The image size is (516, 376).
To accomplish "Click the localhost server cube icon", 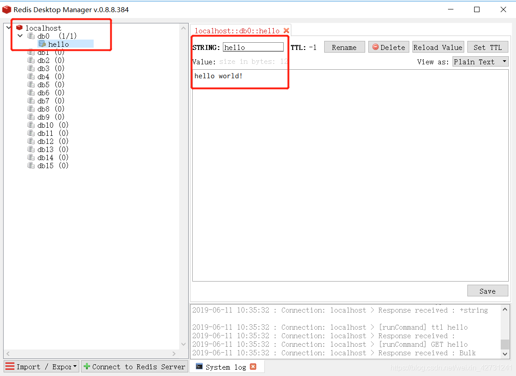I will (x=19, y=27).
